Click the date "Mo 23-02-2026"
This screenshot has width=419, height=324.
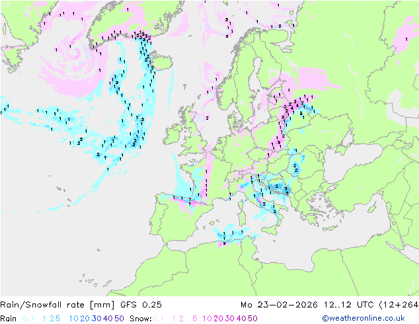coord(280,305)
